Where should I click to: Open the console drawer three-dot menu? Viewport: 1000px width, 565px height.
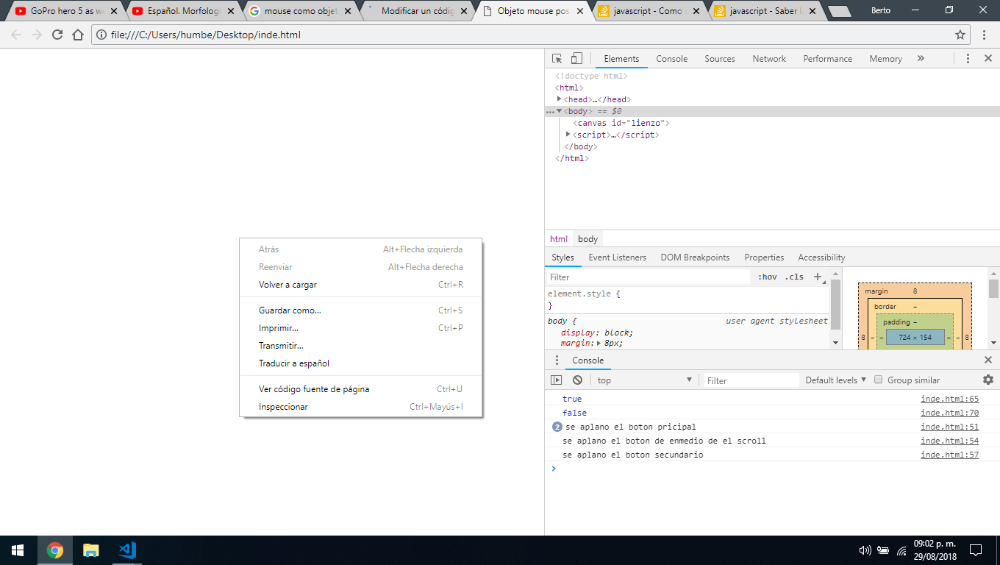(x=557, y=360)
